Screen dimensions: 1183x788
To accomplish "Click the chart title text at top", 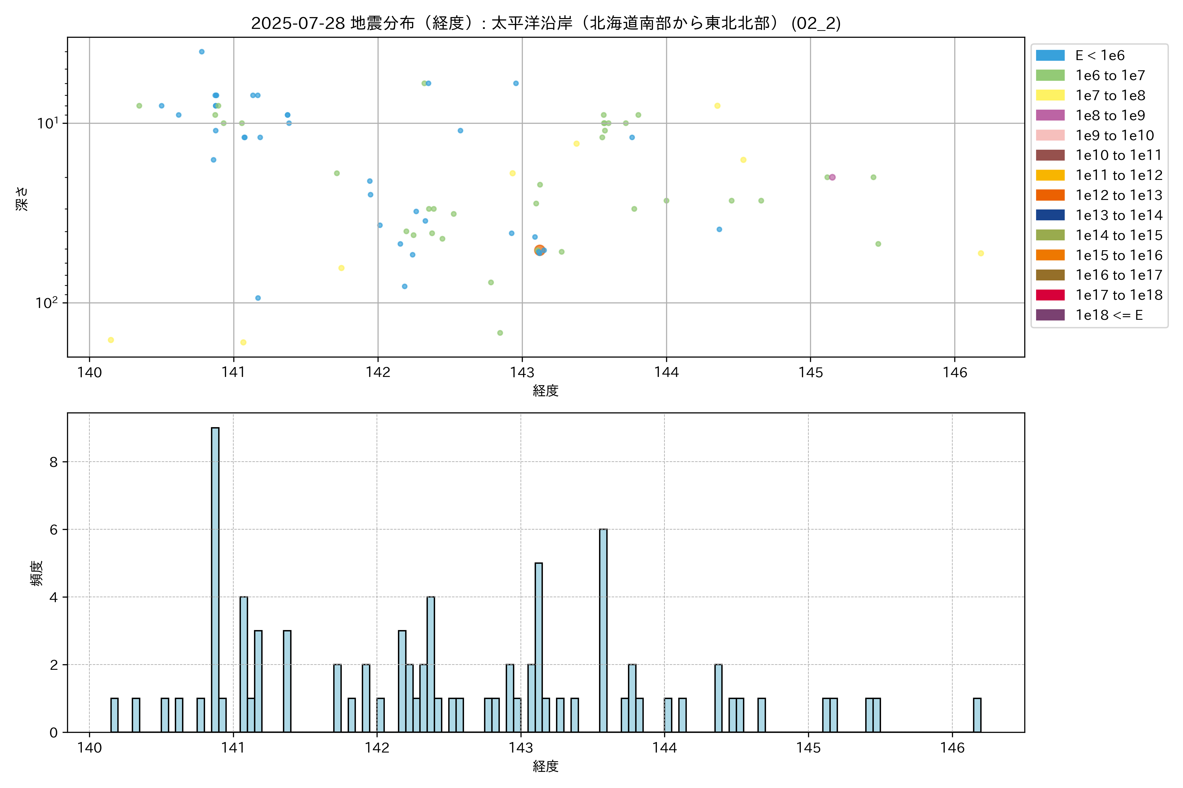I will pyautogui.click(x=546, y=23).
